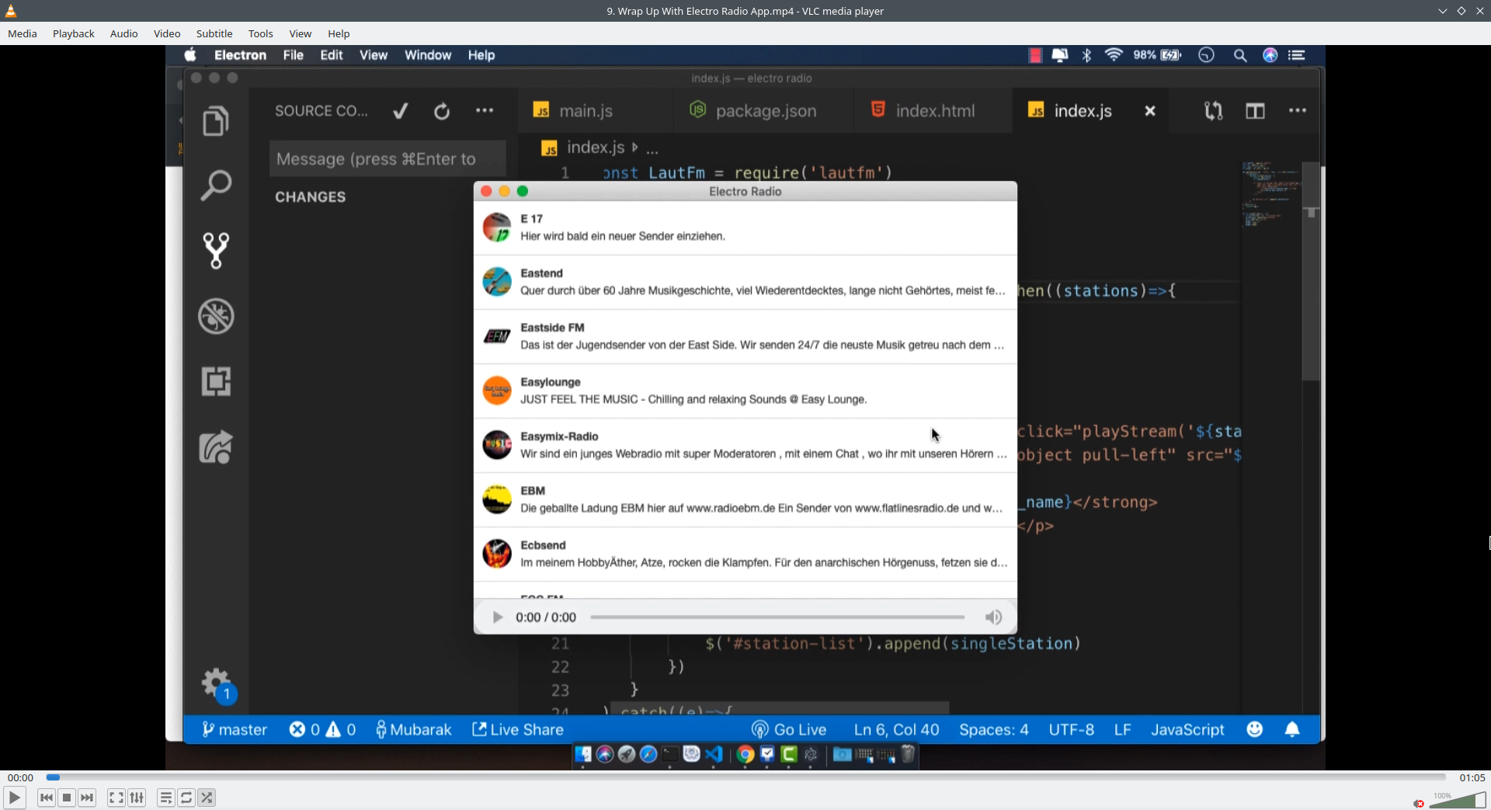This screenshot has width=1491, height=810.
Task: Play the video in VLC
Action: [x=14, y=798]
